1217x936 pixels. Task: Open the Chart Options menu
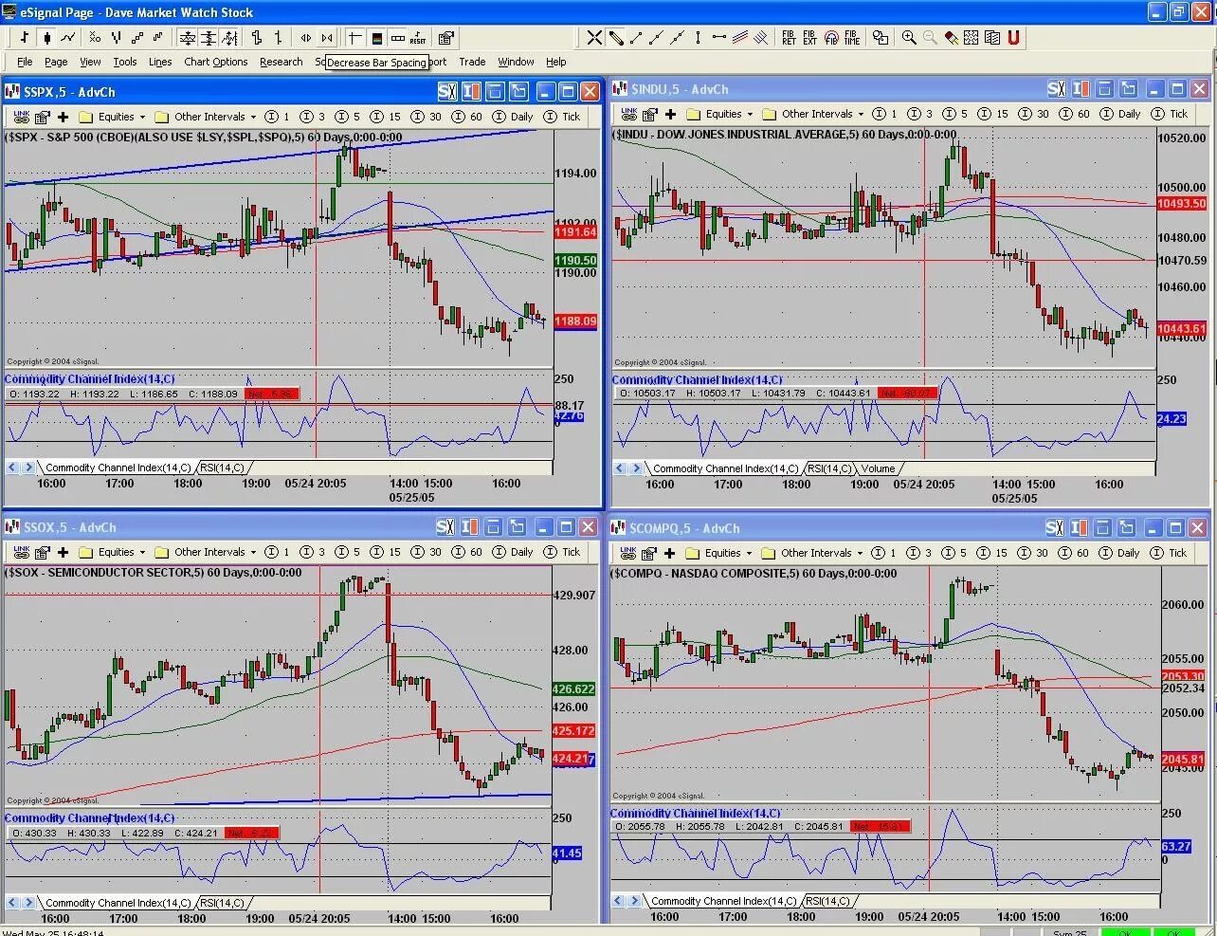point(216,62)
